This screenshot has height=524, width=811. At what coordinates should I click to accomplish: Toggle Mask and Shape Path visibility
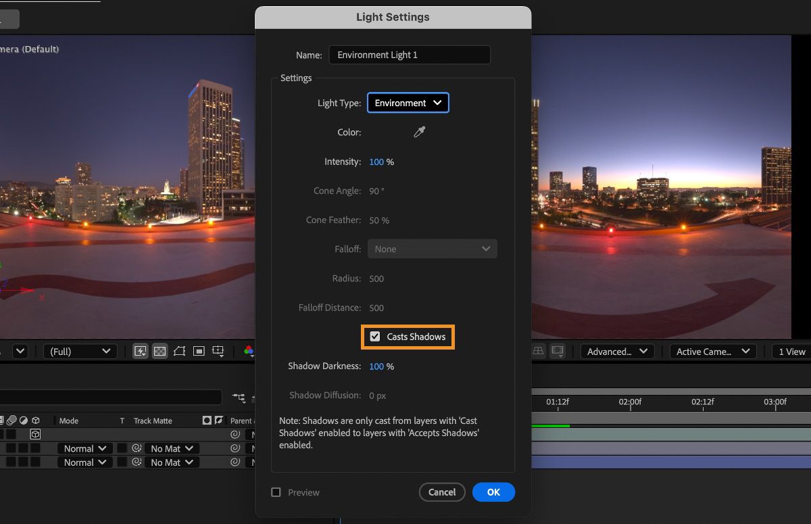(x=179, y=351)
